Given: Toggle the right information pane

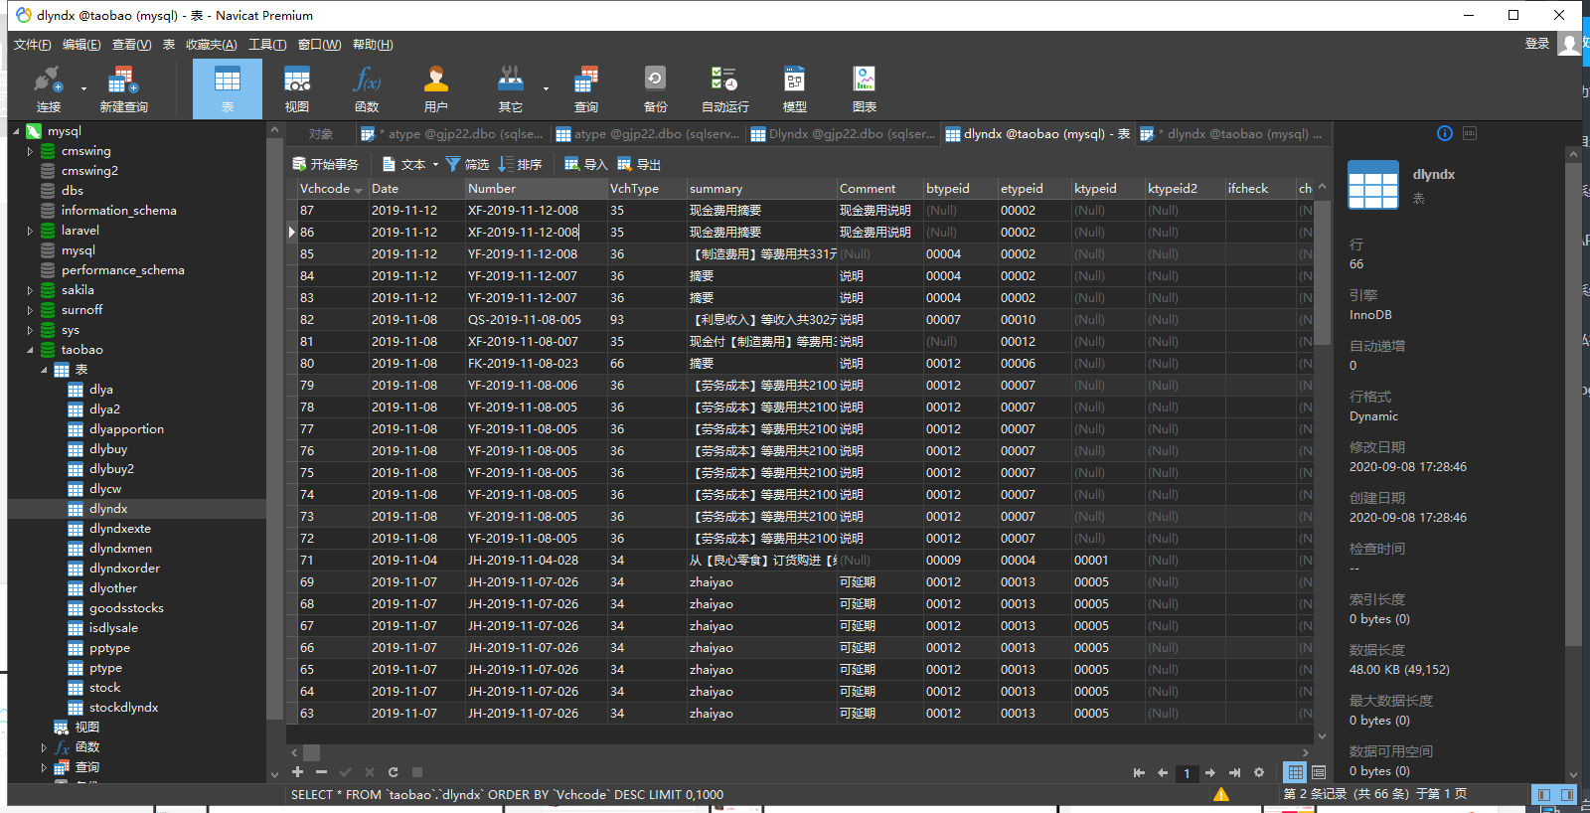Looking at the screenshot, I should [x=1567, y=795].
